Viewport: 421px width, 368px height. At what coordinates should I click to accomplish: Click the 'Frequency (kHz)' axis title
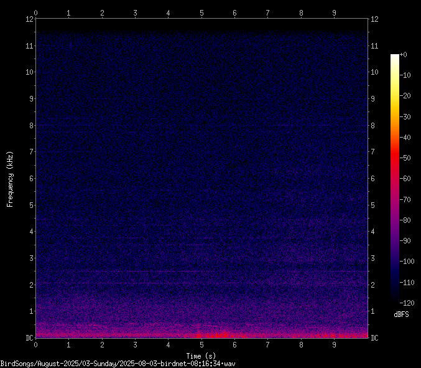click(10, 179)
